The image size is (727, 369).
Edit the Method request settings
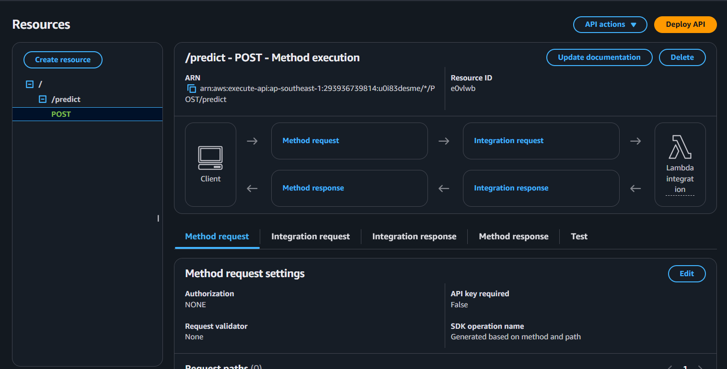(x=687, y=274)
